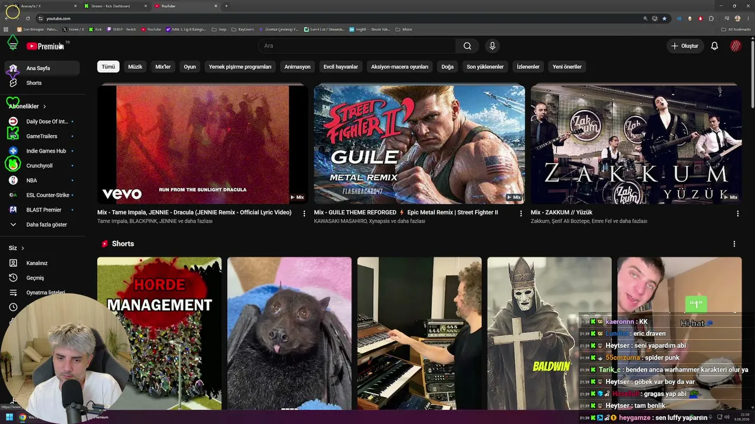The height and width of the screenshot is (424, 755).
Task: Open the Windows Start menu
Action: coord(9,418)
